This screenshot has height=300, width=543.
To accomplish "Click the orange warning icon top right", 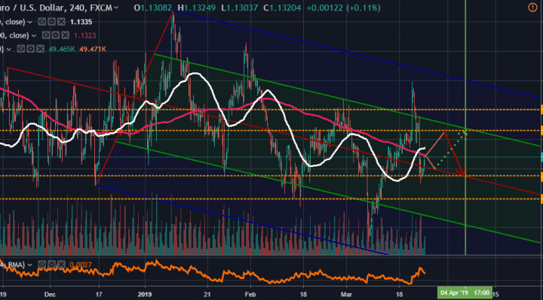I will click(532, 8).
